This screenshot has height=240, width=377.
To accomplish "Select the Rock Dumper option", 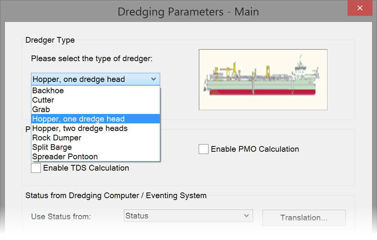I will pos(57,138).
